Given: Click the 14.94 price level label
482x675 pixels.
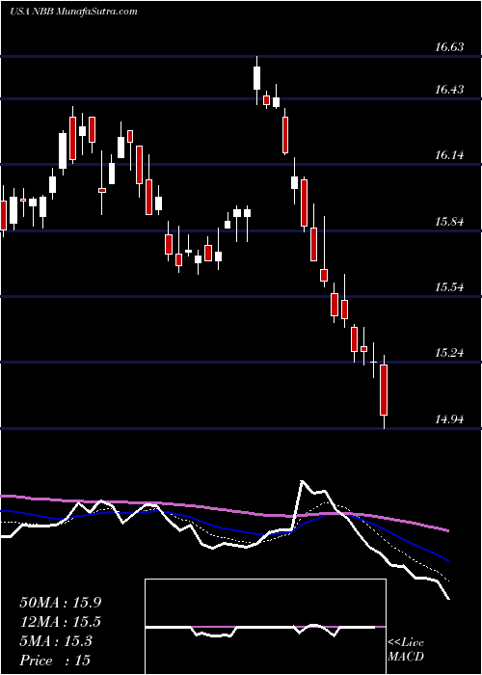Looking at the screenshot, I should click(449, 418).
